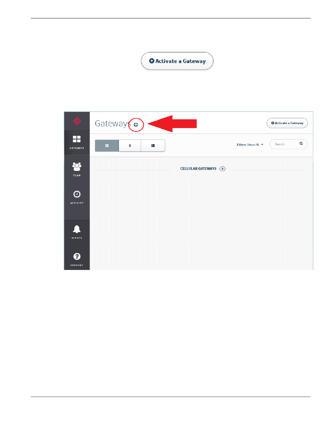Switch to grid view
320x427 pixels.
(107, 146)
